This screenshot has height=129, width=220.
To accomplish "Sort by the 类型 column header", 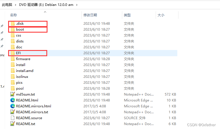I will click(x=127, y=15).
